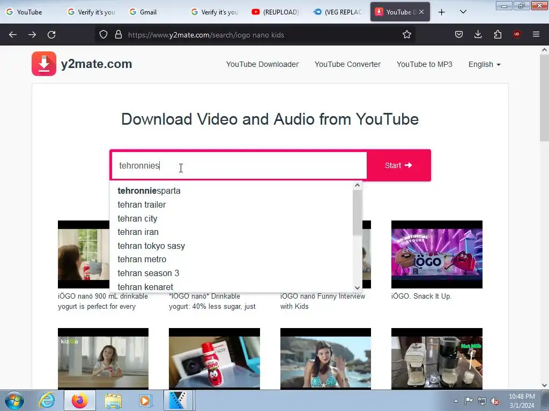Click the network tray icon
The image size is (549, 411).
pyautogui.click(x=482, y=401)
